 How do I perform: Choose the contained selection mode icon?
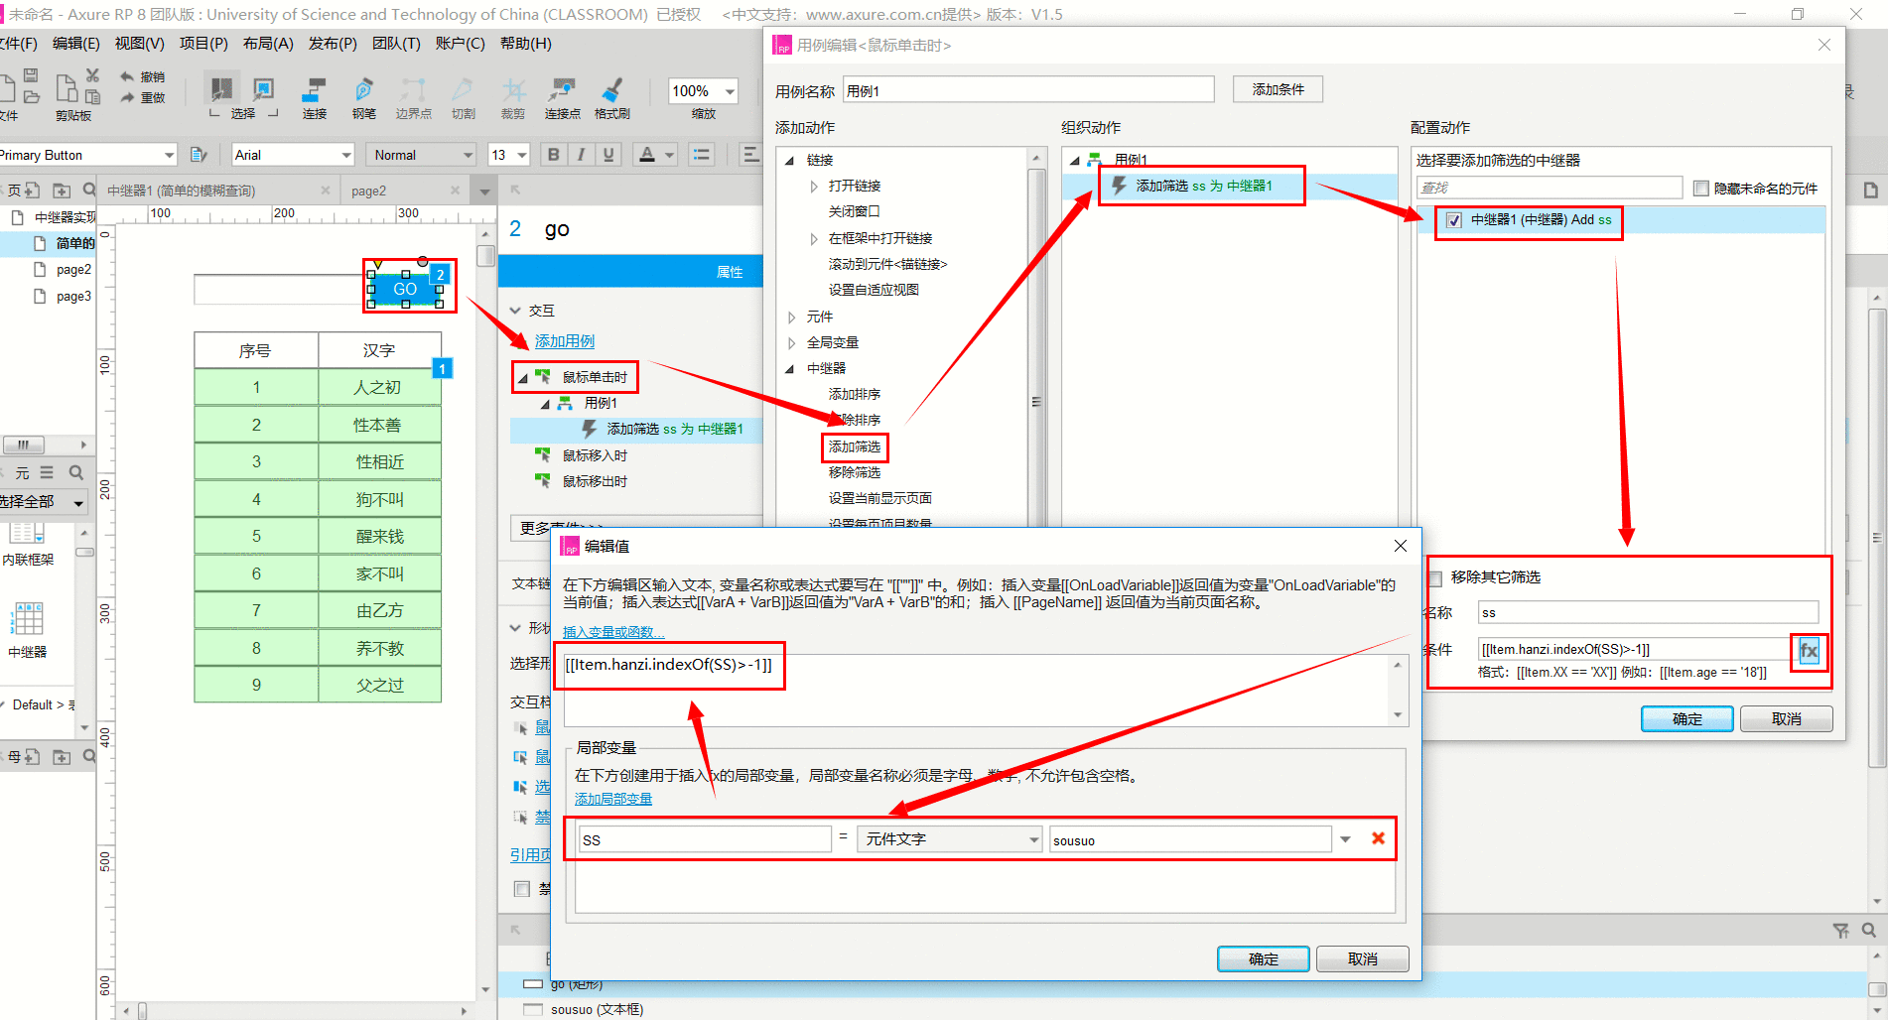click(264, 89)
